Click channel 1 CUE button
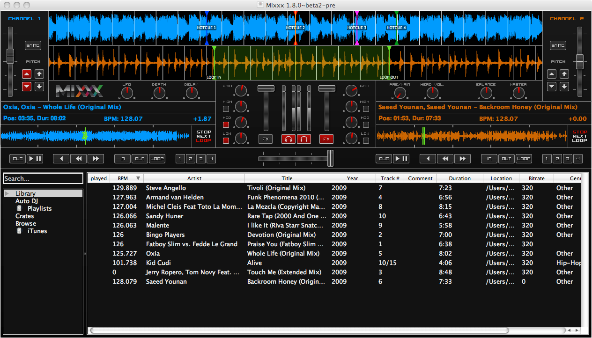 click(18, 159)
